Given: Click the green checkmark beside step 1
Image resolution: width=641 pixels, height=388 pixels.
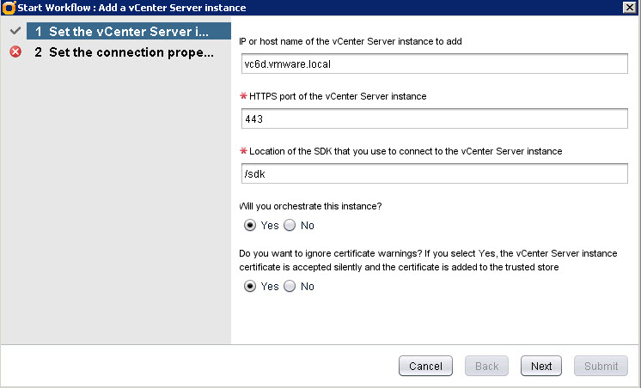Looking at the screenshot, I should coord(15,31).
